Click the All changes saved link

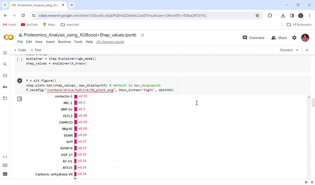coord(110,42)
